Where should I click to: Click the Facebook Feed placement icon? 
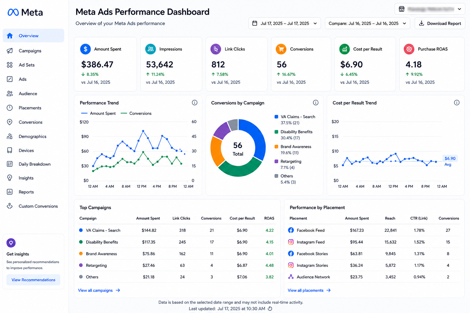tap(291, 230)
